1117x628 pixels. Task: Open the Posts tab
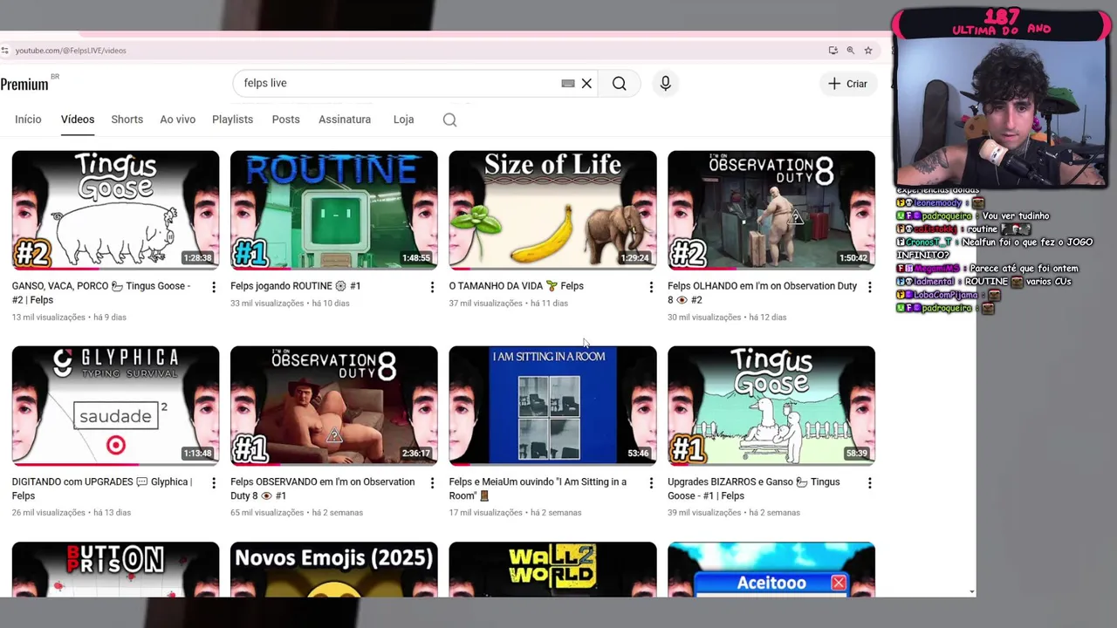point(285,119)
